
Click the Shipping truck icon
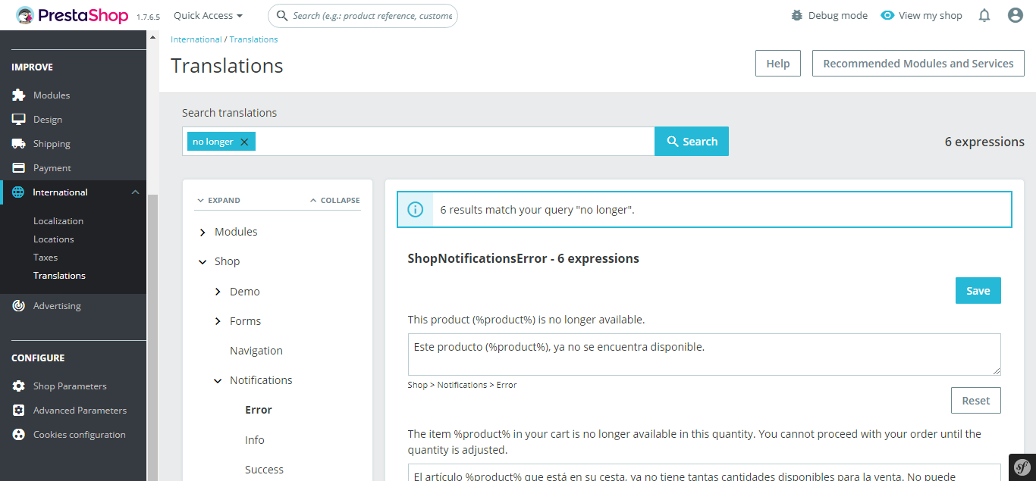click(19, 144)
